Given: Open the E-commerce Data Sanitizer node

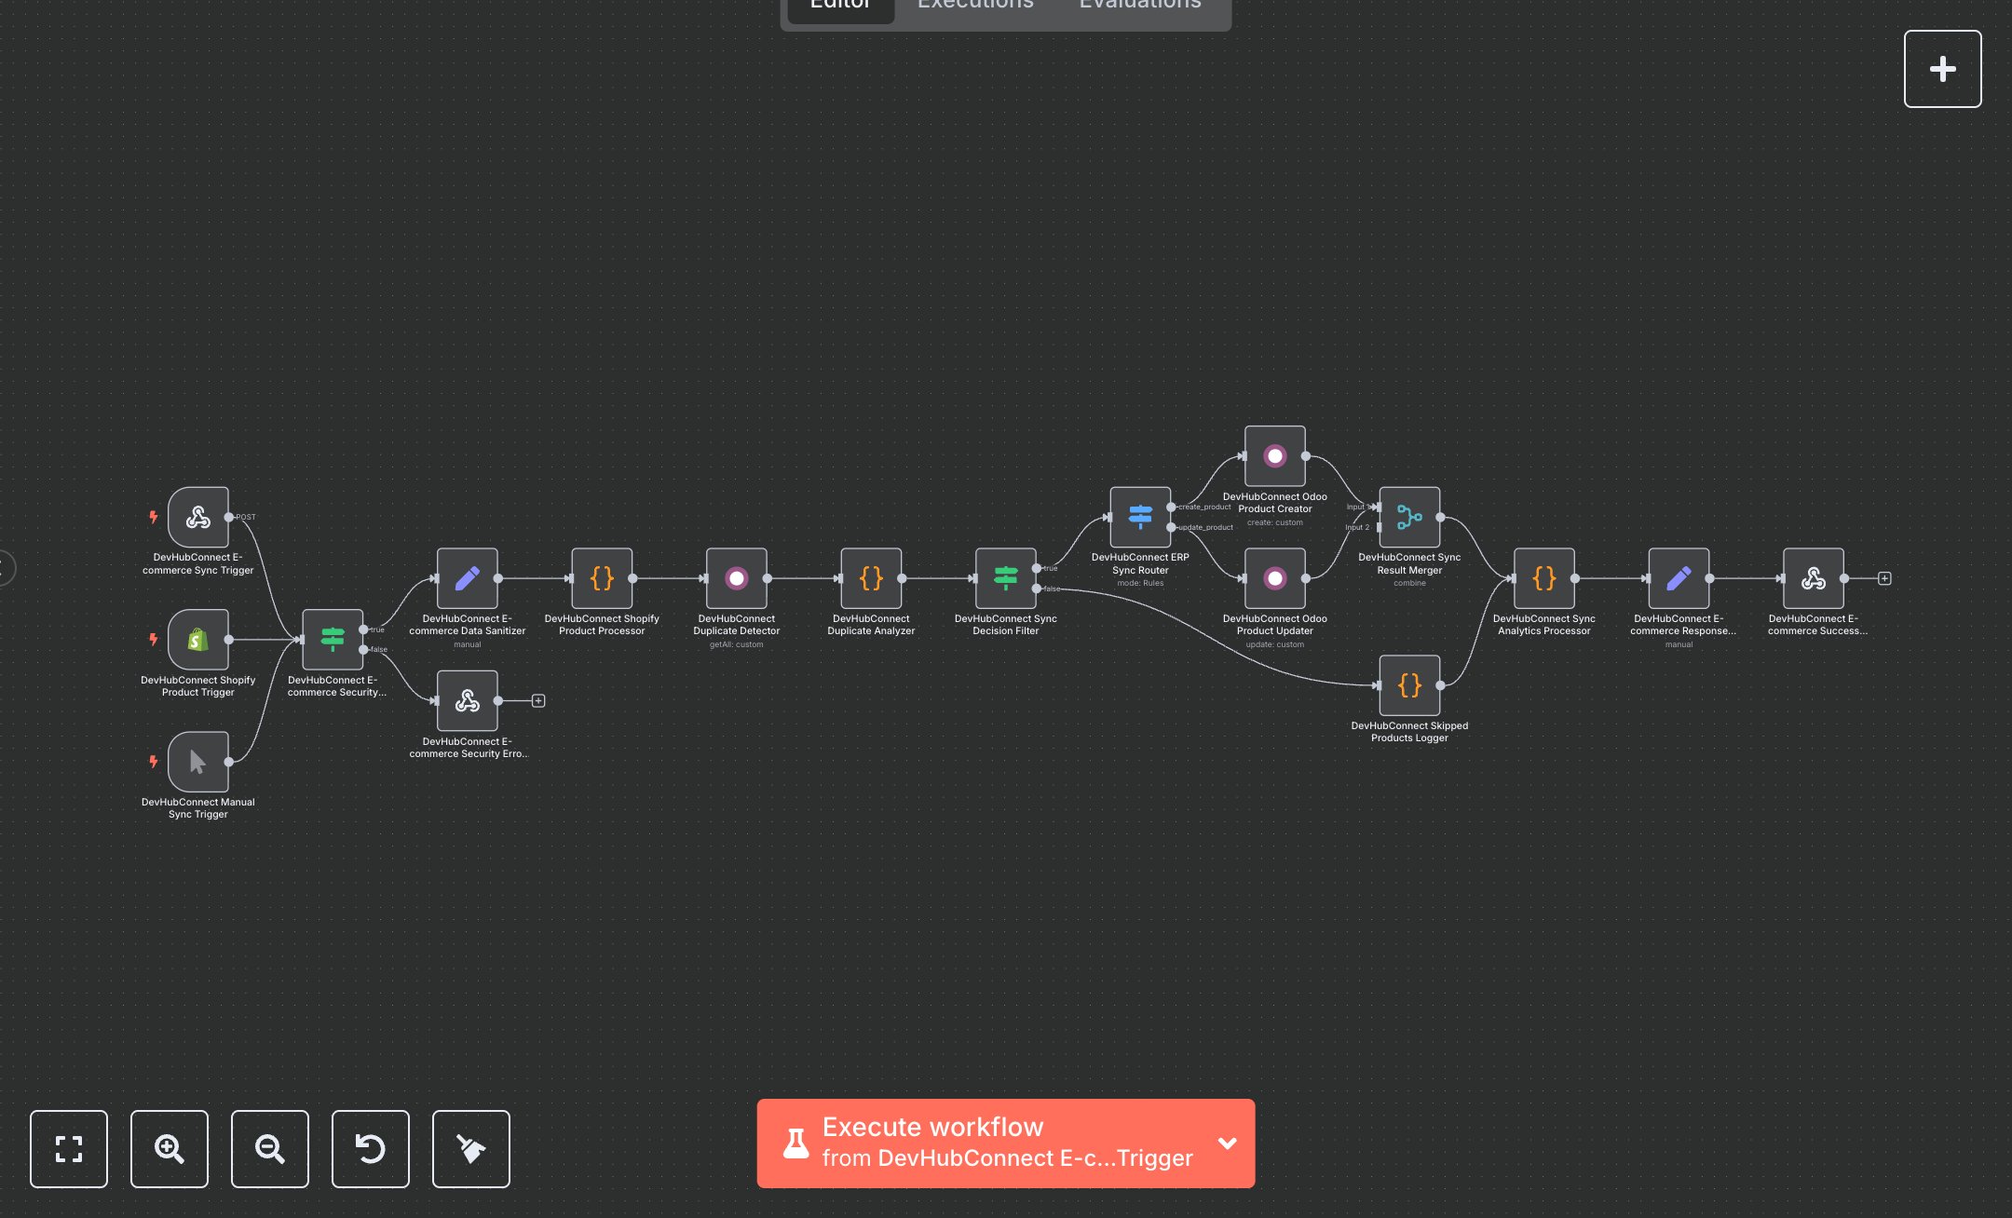Looking at the screenshot, I should coord(468,578).
